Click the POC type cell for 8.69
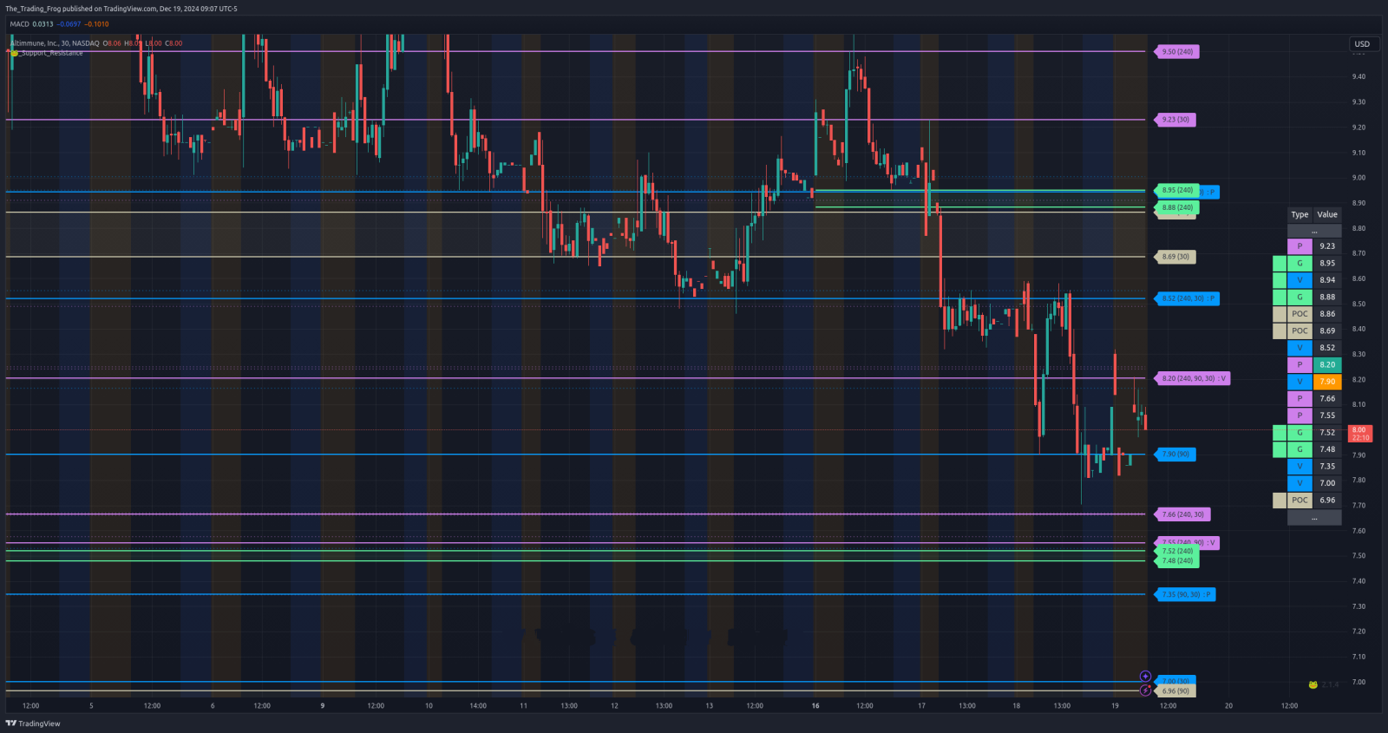1388x733 pixels. [1300, 331]
